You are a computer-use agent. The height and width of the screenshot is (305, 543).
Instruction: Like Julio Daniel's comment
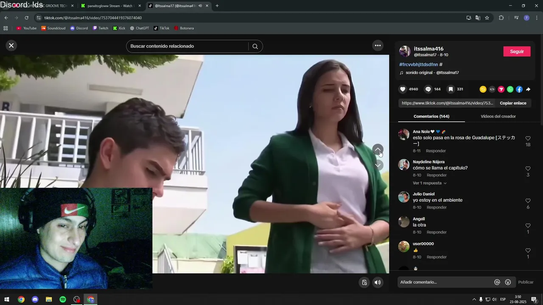click(528, 201)
